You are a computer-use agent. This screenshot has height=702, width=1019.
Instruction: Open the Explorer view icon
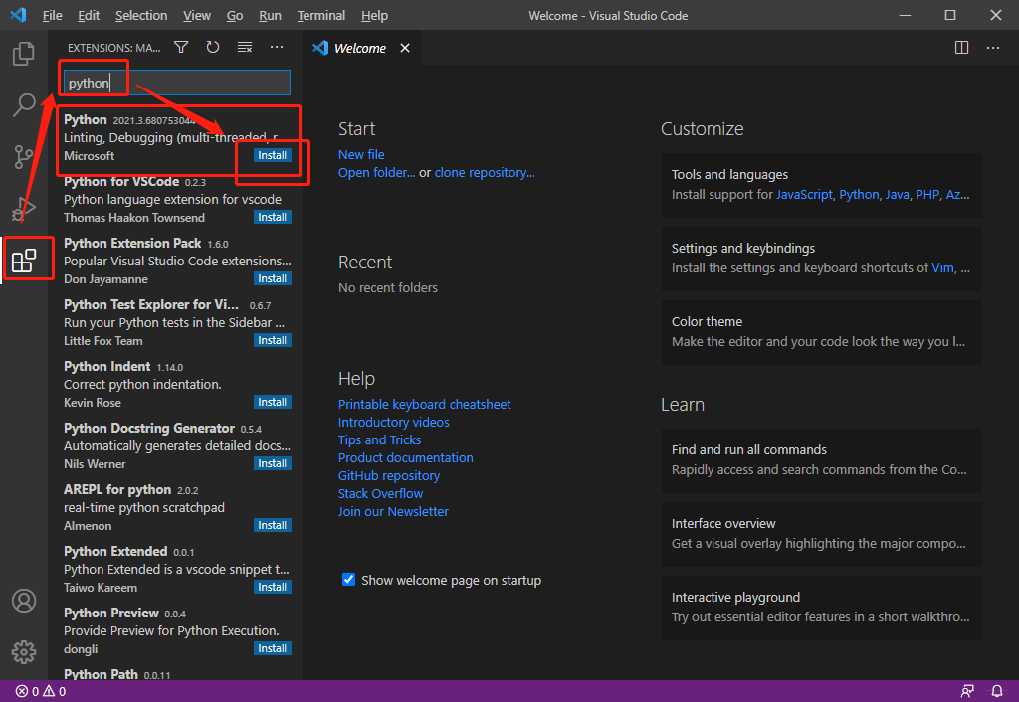pos(23,54)
